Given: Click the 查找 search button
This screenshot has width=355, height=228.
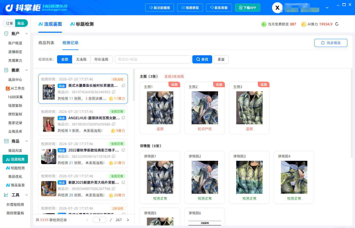Looking at the screenshot, I should 202,59.
